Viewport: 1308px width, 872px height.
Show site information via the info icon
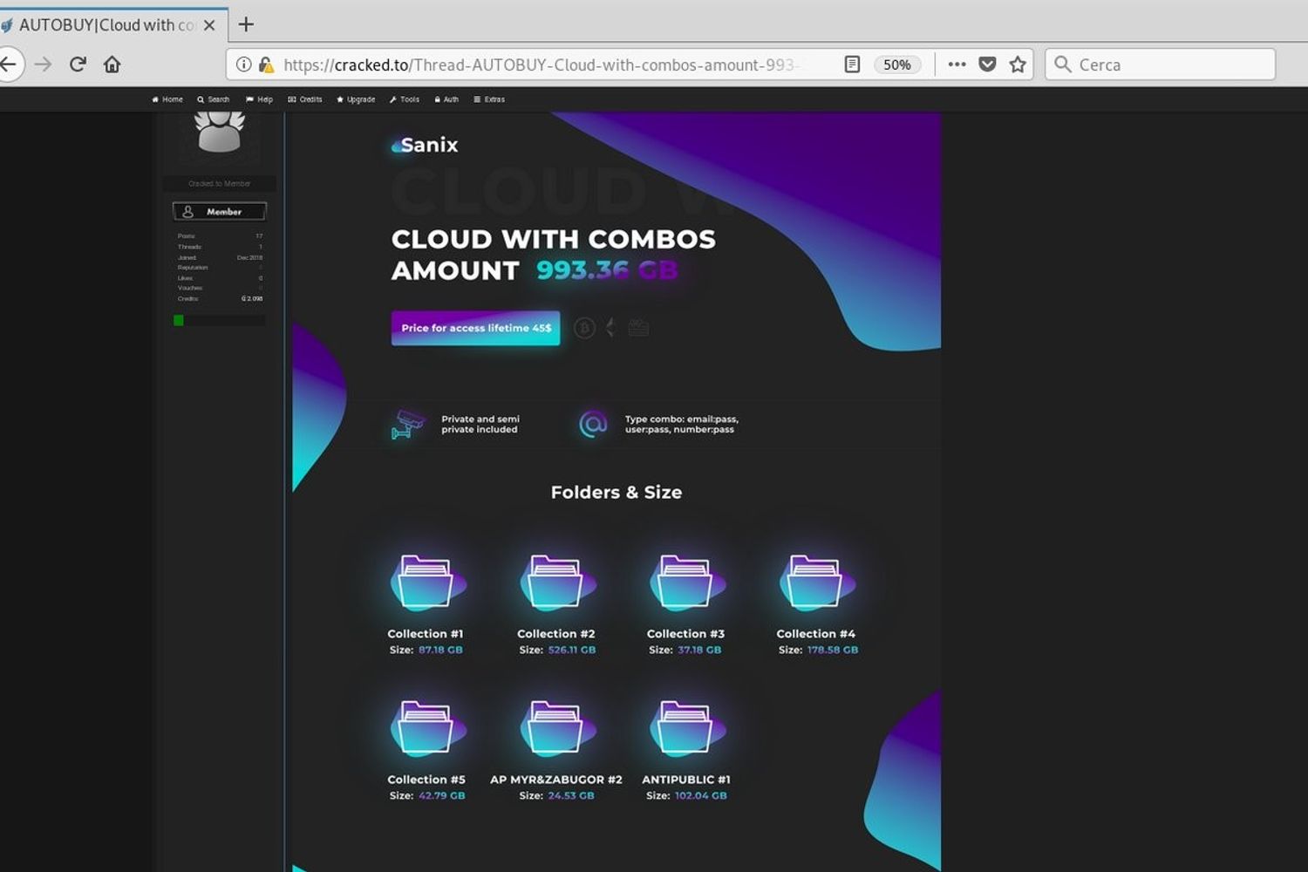pos(244,65)
